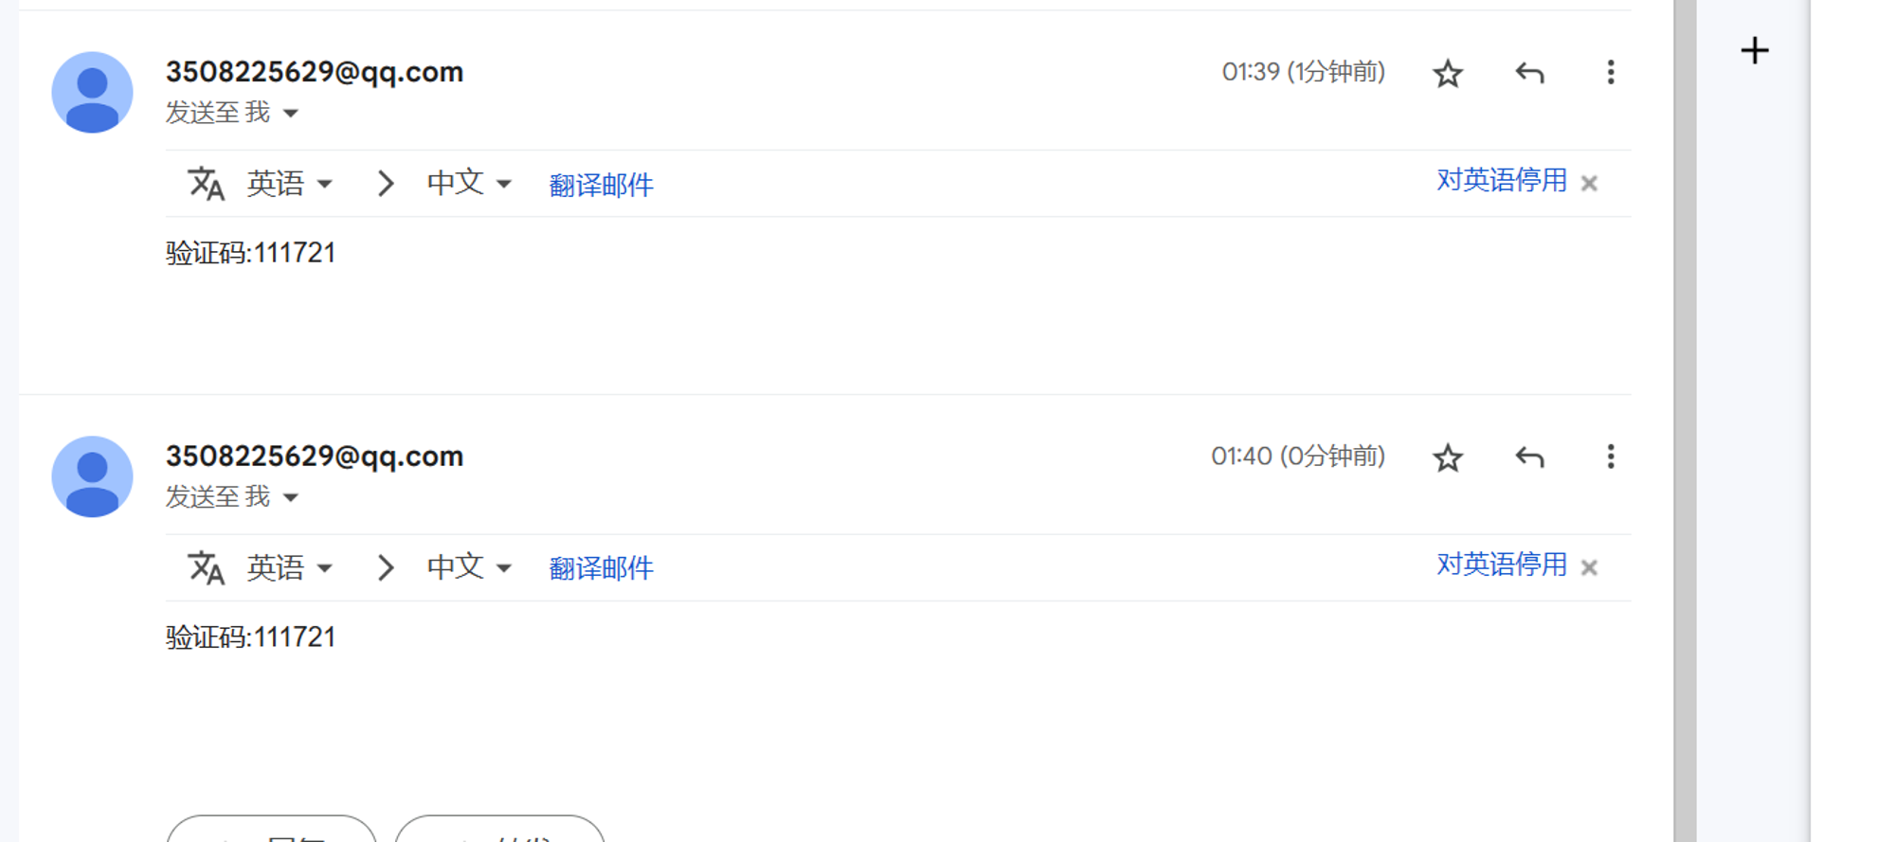Screen dimensions: 1895x842
Task: Reply to the 01:40 message
Action: 1529,457
